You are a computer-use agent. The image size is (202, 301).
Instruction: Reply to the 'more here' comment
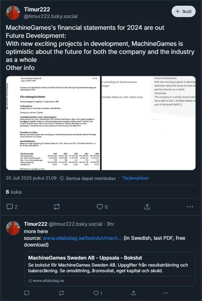(x=27, y=293)
